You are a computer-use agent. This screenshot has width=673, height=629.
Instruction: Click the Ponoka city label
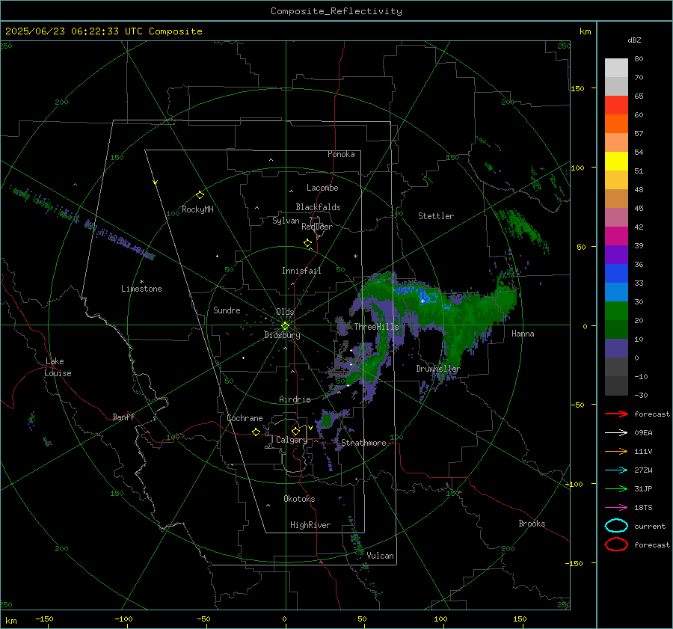[341, 154]
